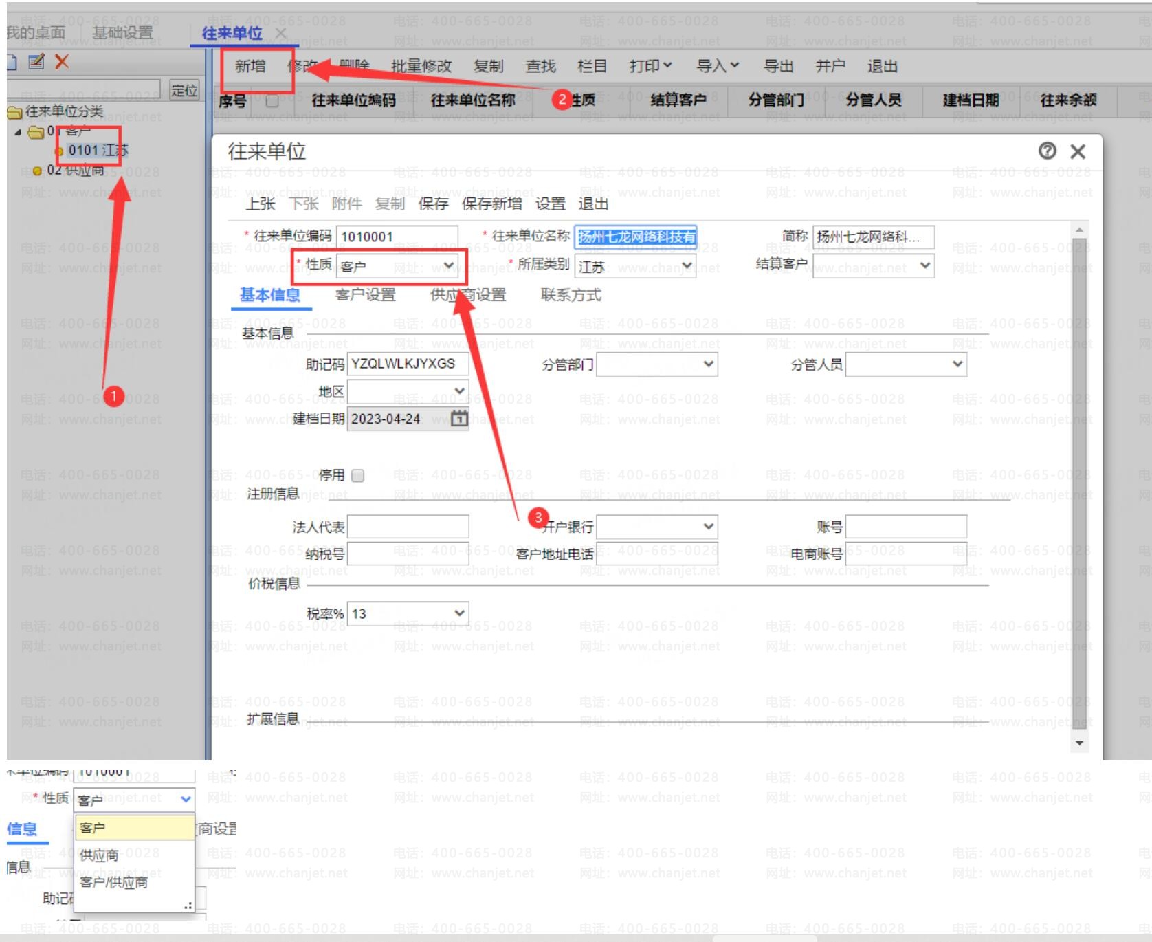The image size is (1152, 942).
Task: Click the 账号 input field
Action: pyautogui.click(x=906, y=527)
